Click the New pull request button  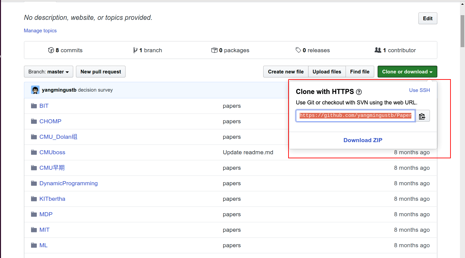[x=101, y=72]
